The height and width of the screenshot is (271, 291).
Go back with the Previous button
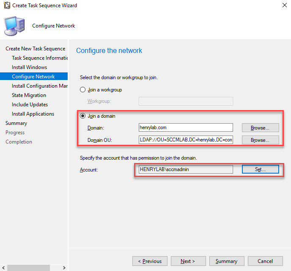click(x=150, y=261)
